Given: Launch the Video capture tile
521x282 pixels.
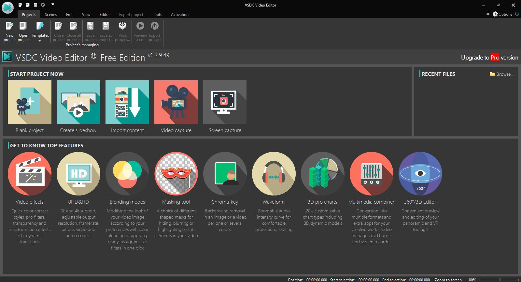Looking at the screenshot, I should 176,102.
